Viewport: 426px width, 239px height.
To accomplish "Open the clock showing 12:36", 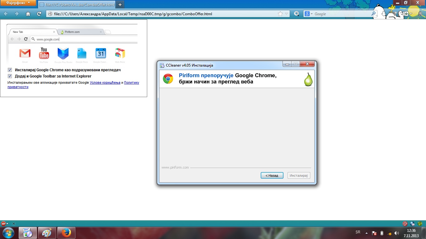I will click(411, 233).
